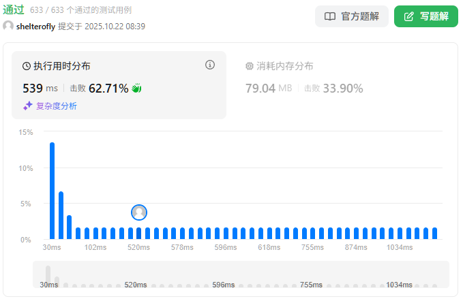463x301 pixels.
Task: Click the second tallest chart bar
Action: point(61,215)
